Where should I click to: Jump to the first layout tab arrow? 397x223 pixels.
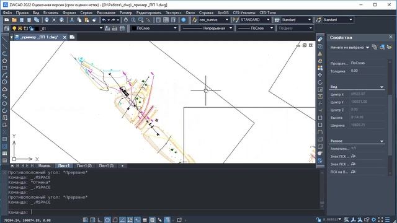pos(17,165)
